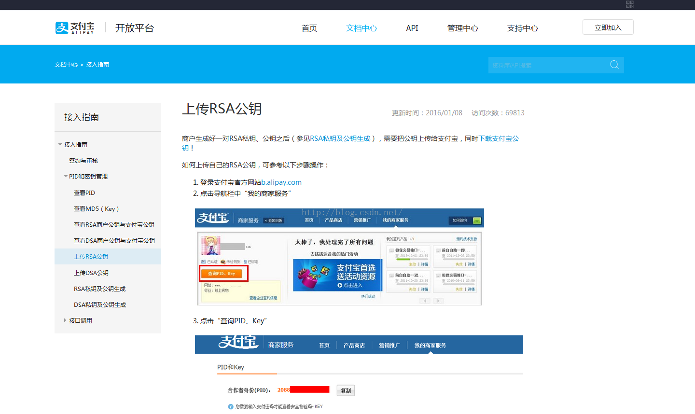Click the PID和Key screenshot image
Image resolution: width=695 pixels, height=414 pixels.
click(x=359, y=374)
